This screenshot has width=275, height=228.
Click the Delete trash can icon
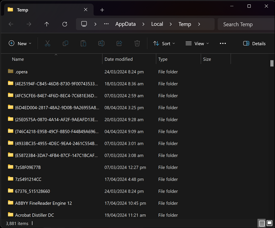137,44
